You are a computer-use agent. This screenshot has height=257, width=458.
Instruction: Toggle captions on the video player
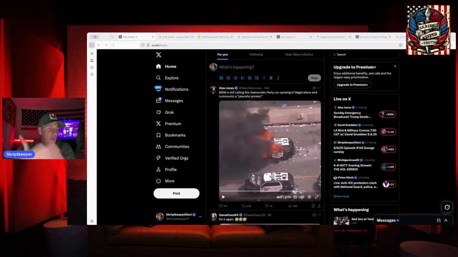pos(295,197)
